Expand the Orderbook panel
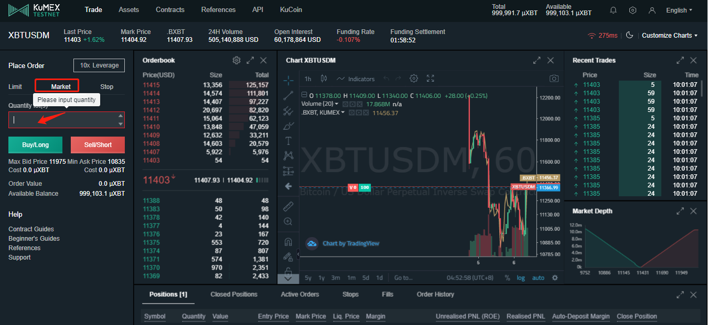708x325 pixels. click(x=250, y=60)
